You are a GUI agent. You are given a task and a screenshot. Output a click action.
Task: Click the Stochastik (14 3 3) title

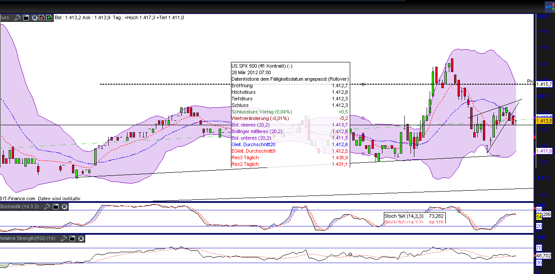19,207
